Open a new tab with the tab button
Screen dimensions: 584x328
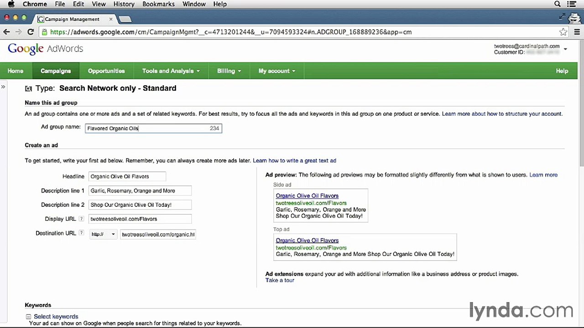point(125,19)
